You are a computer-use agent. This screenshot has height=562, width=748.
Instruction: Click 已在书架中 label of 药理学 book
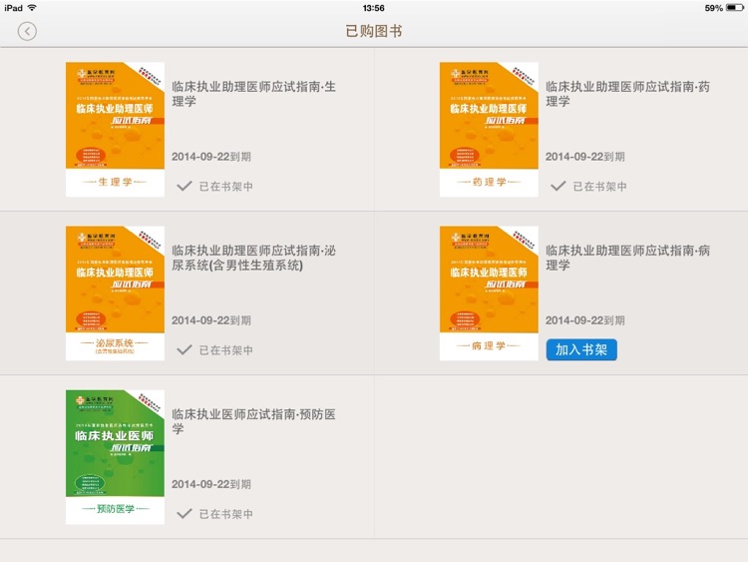(600, 187)
